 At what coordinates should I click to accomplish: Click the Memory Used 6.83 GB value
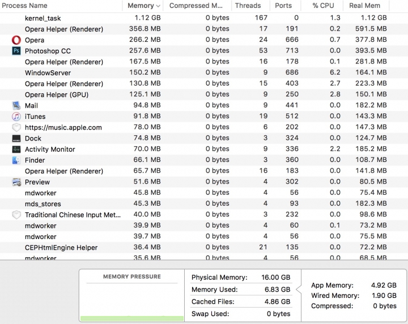click(x=277, y=289)
